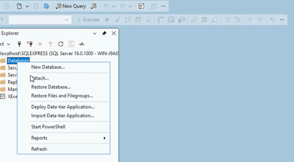Click the Stop square in Object Explorer toolbar

click(40, 44)
